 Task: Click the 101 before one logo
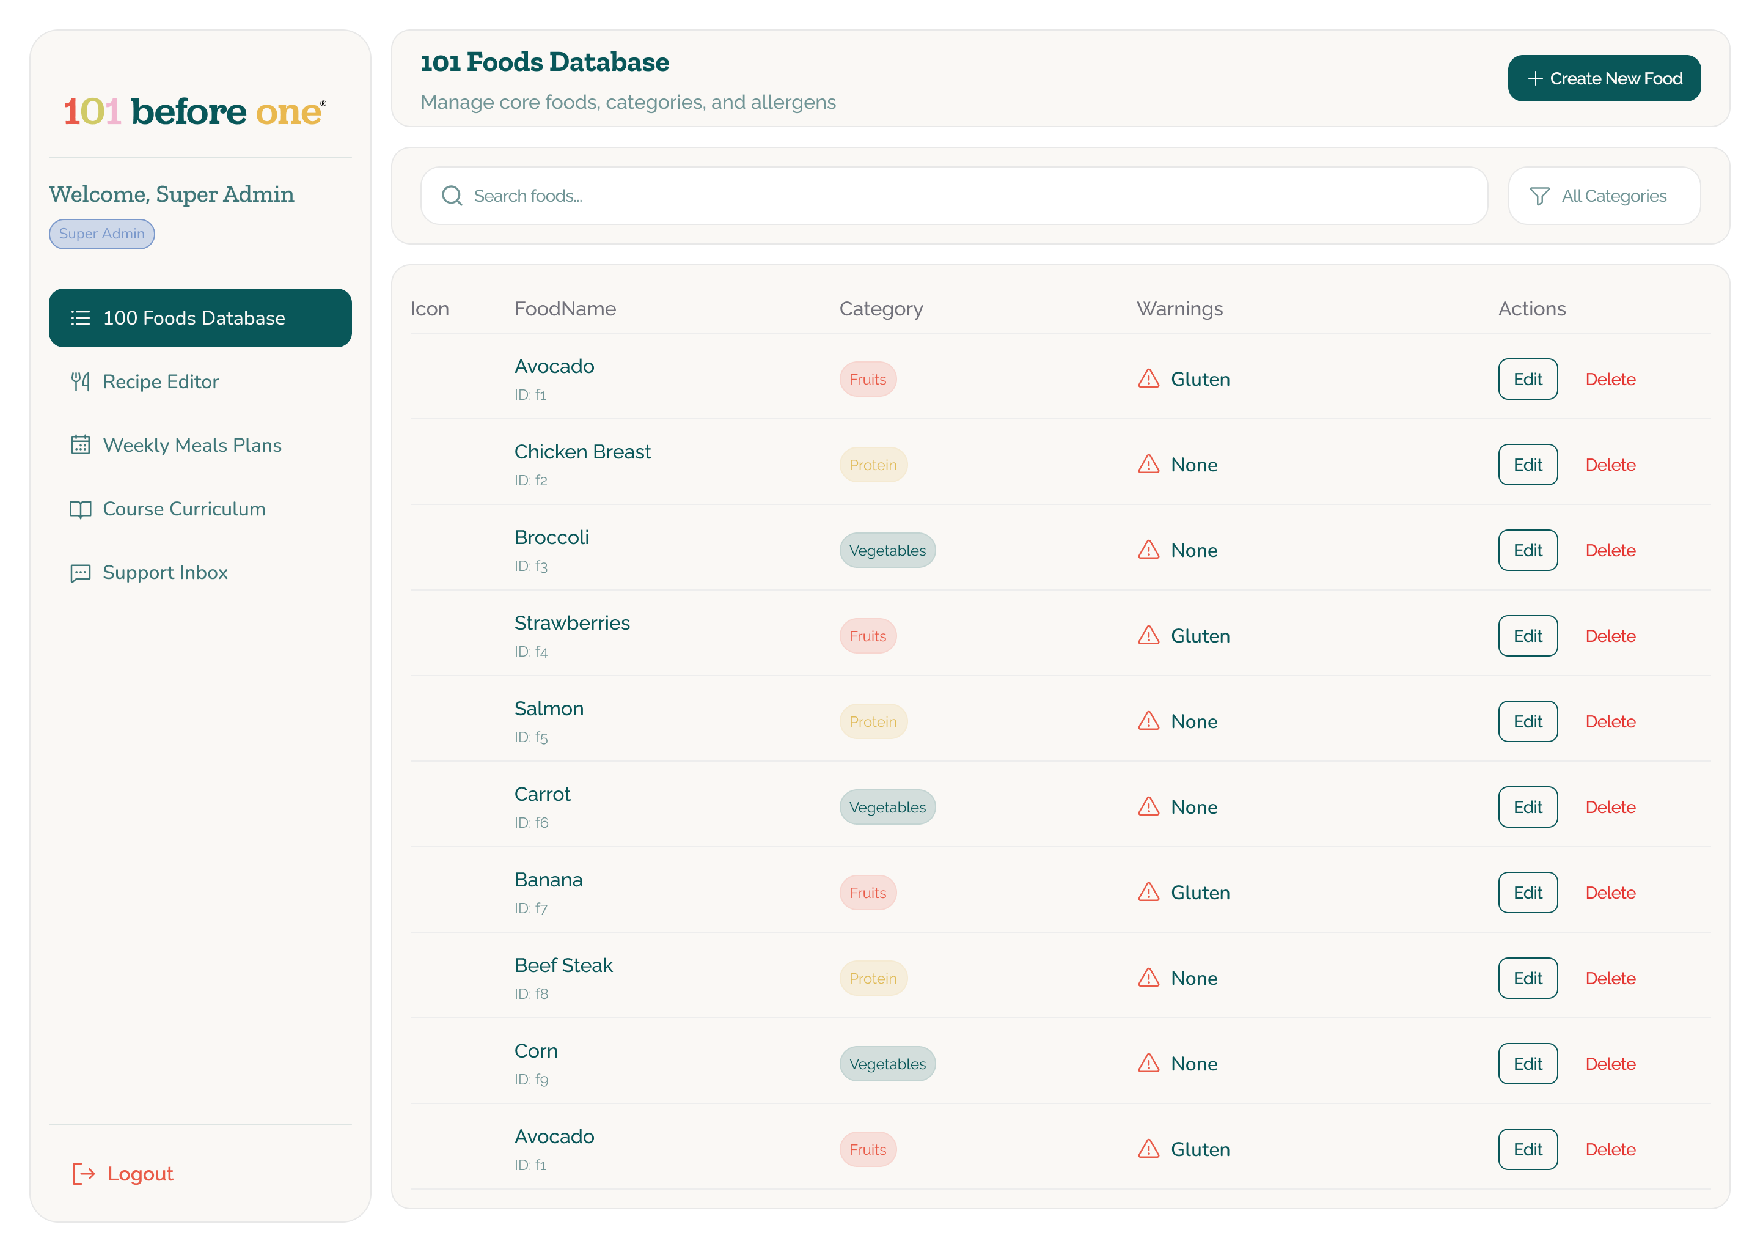(x=195, y=112)
